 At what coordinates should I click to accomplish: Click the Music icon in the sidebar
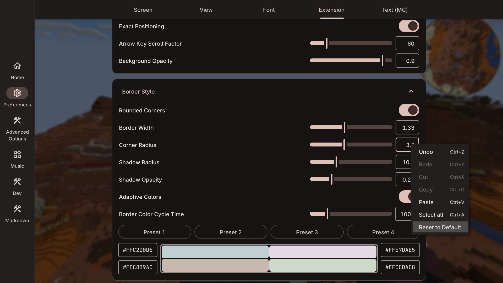coord(17,154)
